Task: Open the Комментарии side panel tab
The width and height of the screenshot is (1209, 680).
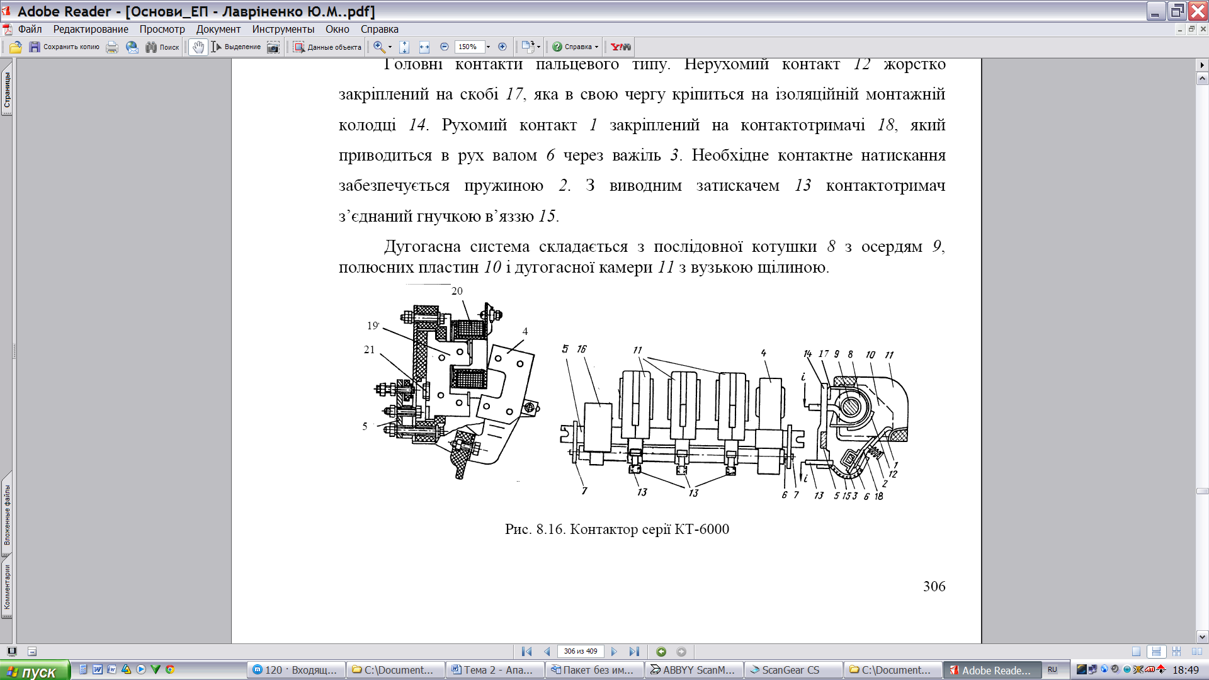Action: pos(7,587)
